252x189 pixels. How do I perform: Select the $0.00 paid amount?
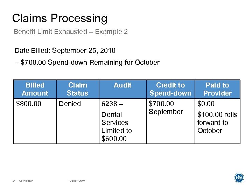(x=206, y=104)
